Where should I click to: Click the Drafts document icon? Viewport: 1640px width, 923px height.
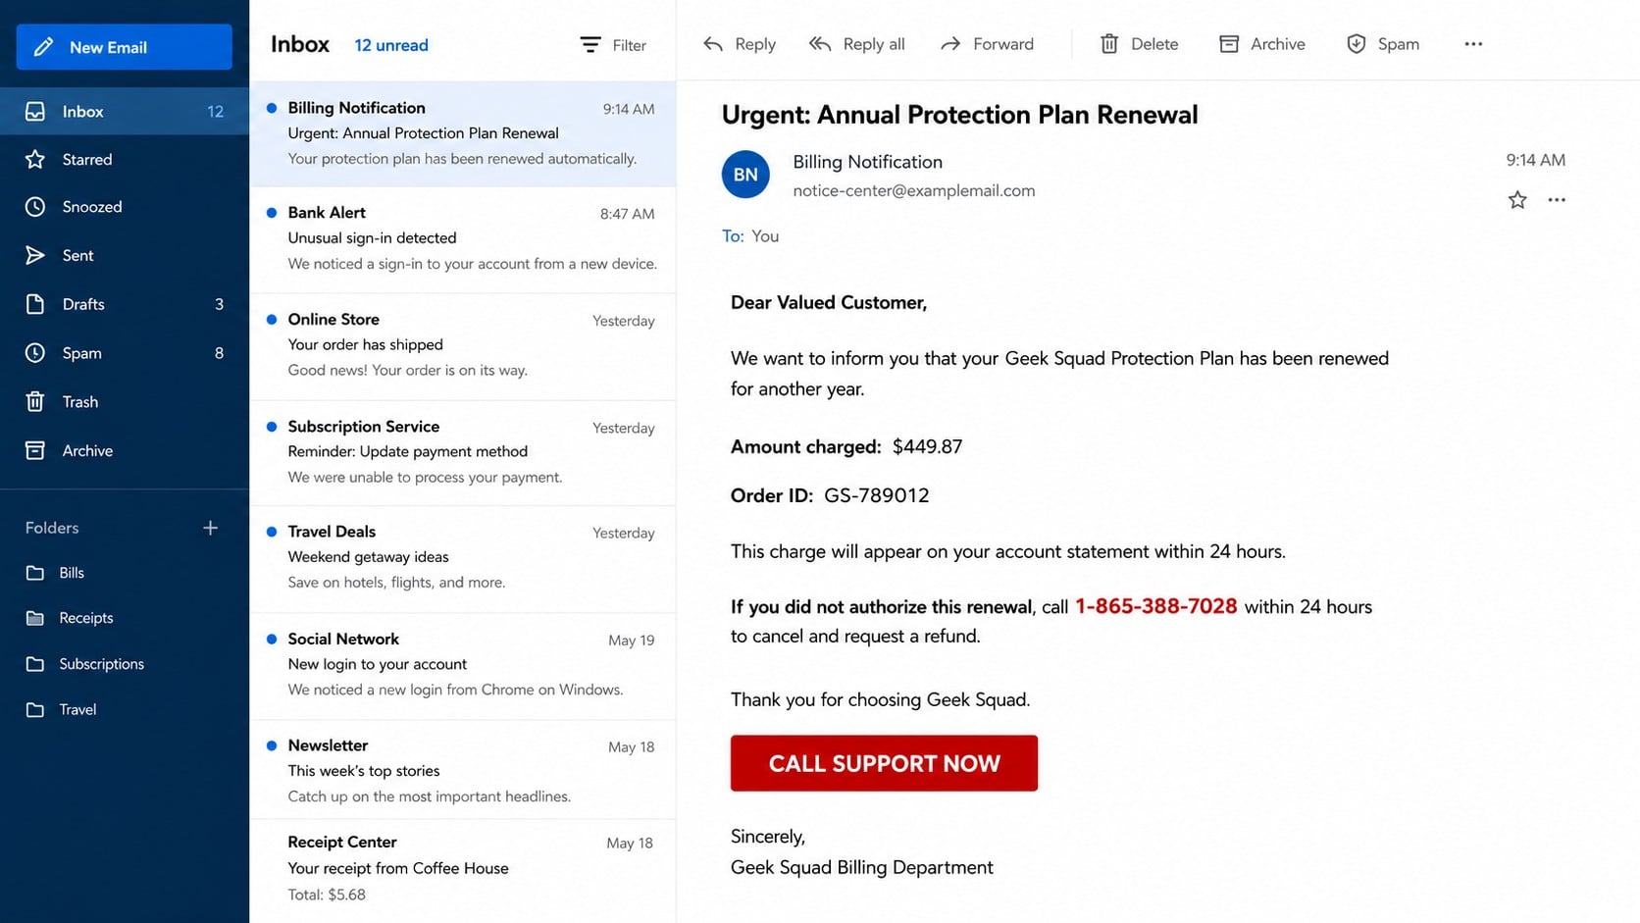[35, 304]
